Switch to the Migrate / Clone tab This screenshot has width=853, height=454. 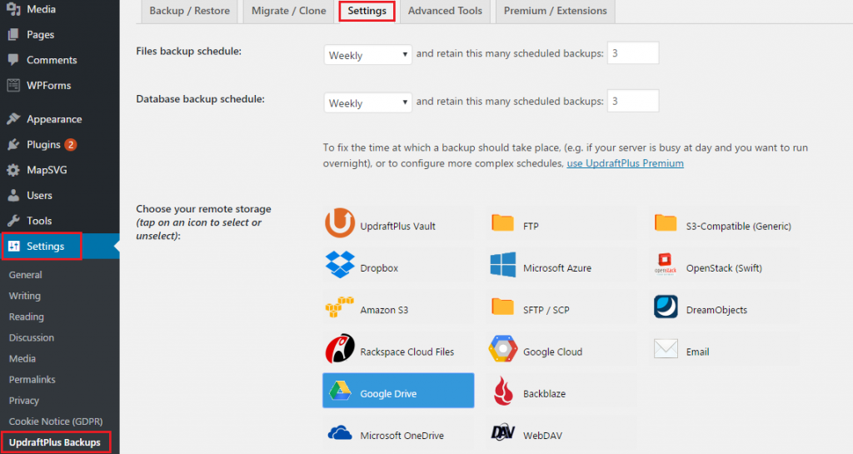(289, 11)
